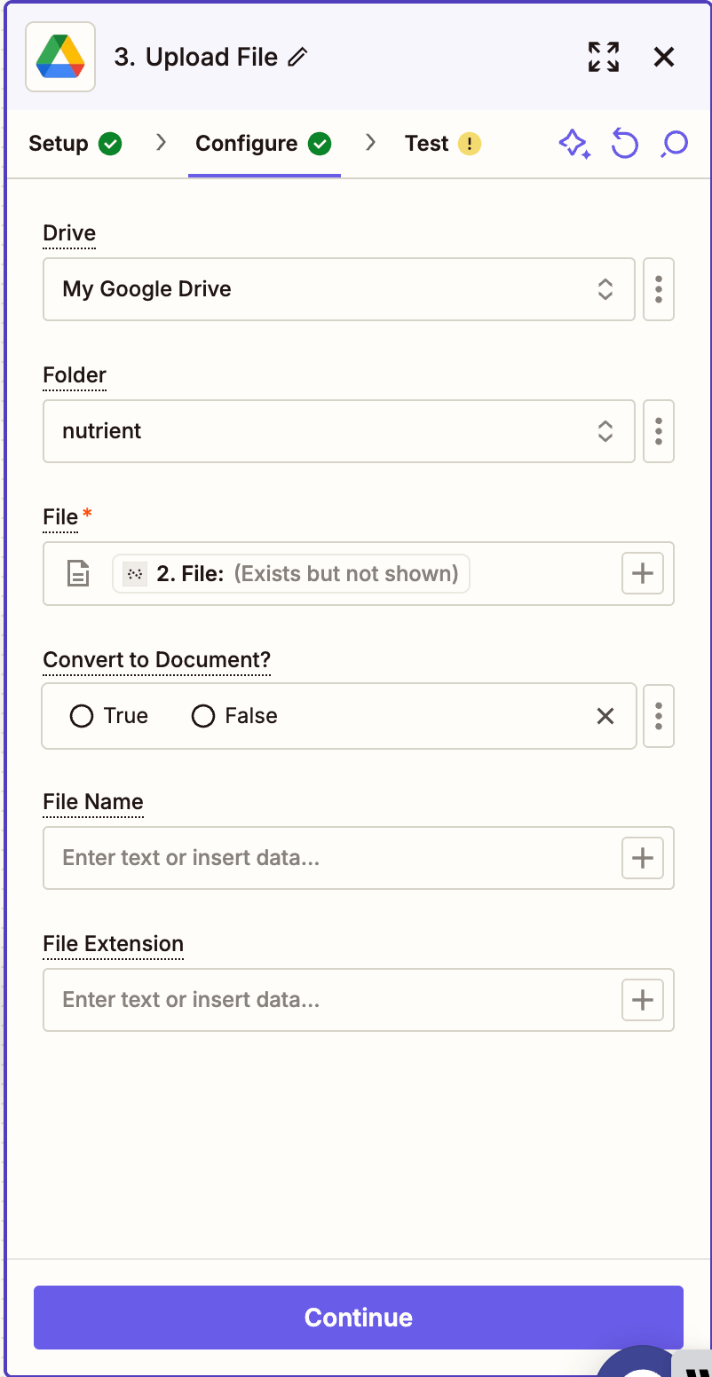This screenshot has height=1377, width=712.
Task: Open the AI assistant sparkle icon
Action: pos(574,143)
